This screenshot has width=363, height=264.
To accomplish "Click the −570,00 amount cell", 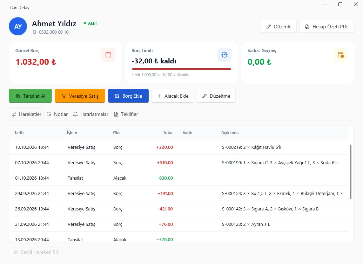I will 164,240.
